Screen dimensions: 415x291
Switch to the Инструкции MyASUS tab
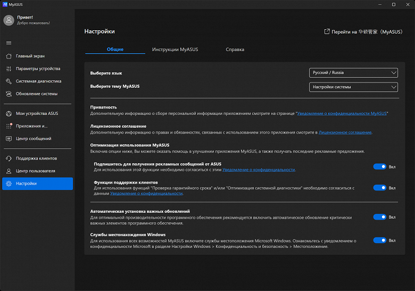point(175,49)
